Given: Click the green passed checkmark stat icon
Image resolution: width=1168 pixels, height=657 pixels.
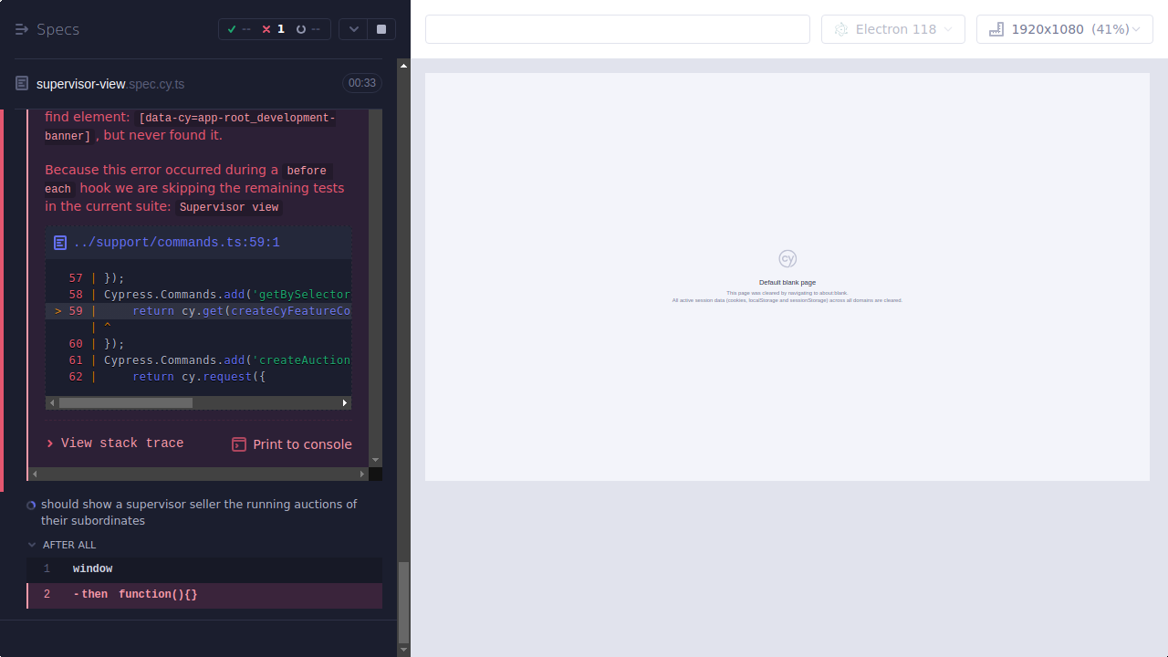Looking at the screenshot, I should [x=232, y=28].
